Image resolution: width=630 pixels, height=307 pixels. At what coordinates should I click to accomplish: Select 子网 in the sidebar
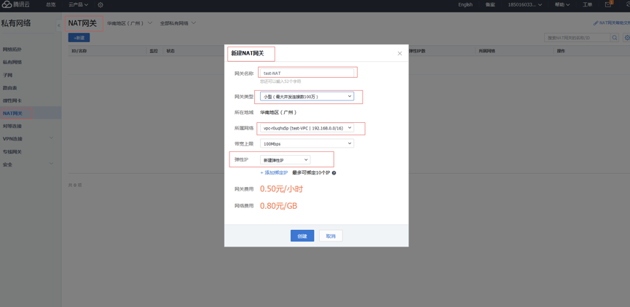point(8,75)
